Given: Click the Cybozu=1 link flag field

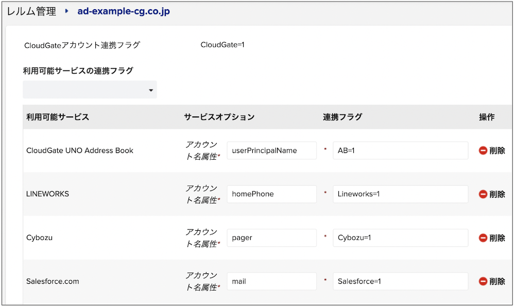Looking at the screenshot, I should tap(400, 238).
